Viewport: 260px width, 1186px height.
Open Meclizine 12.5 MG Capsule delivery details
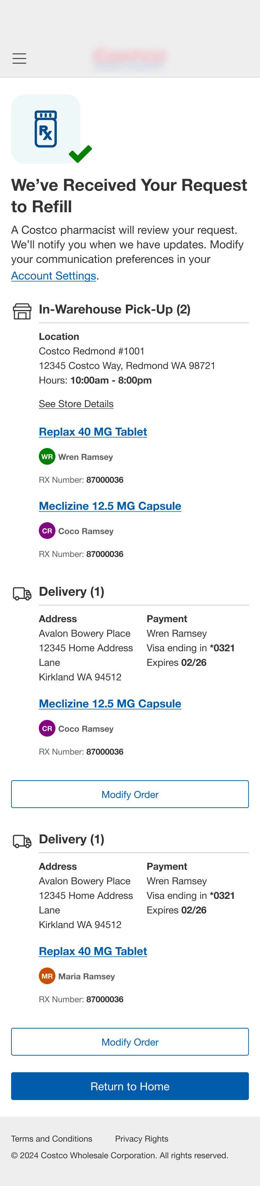pyautogui.click(x=110, y=704)
